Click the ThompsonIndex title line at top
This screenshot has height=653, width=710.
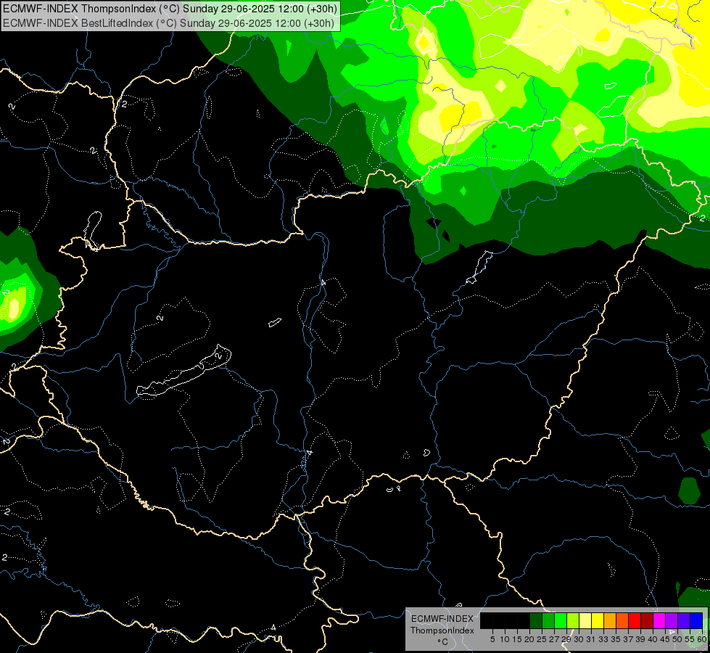coord(170,8)
